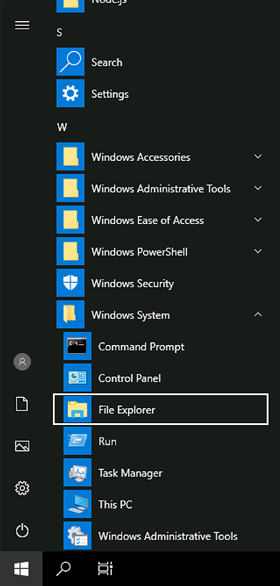Open the Documents icon in the left sidebar
This screenshot has width=280, height=586.
(22, 404)
